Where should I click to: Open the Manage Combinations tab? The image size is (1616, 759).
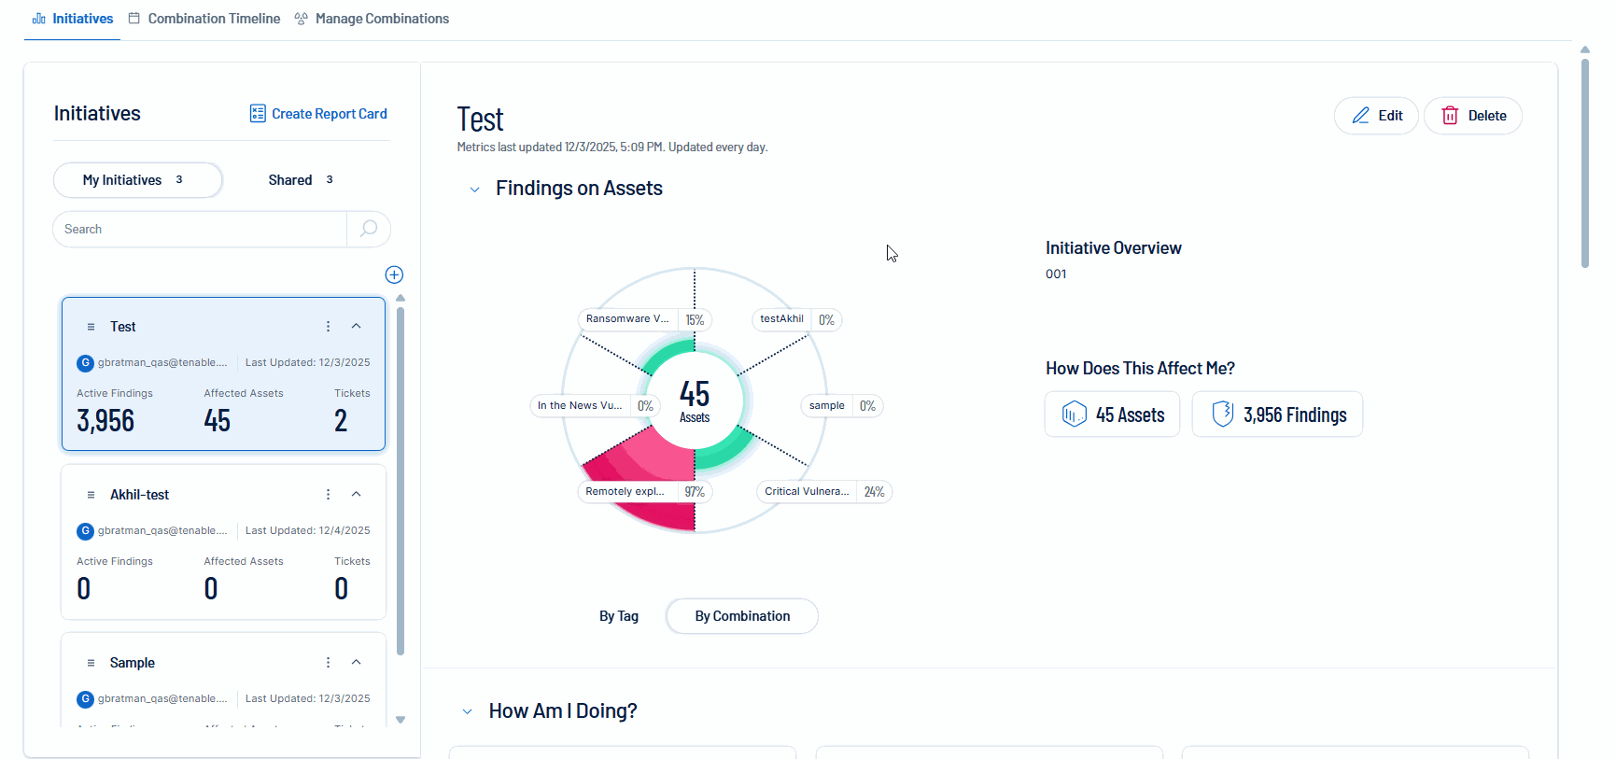coord(372,19)
